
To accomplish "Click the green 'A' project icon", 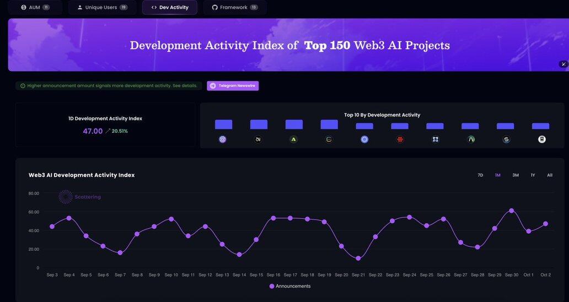I will [x=293, y=139].
